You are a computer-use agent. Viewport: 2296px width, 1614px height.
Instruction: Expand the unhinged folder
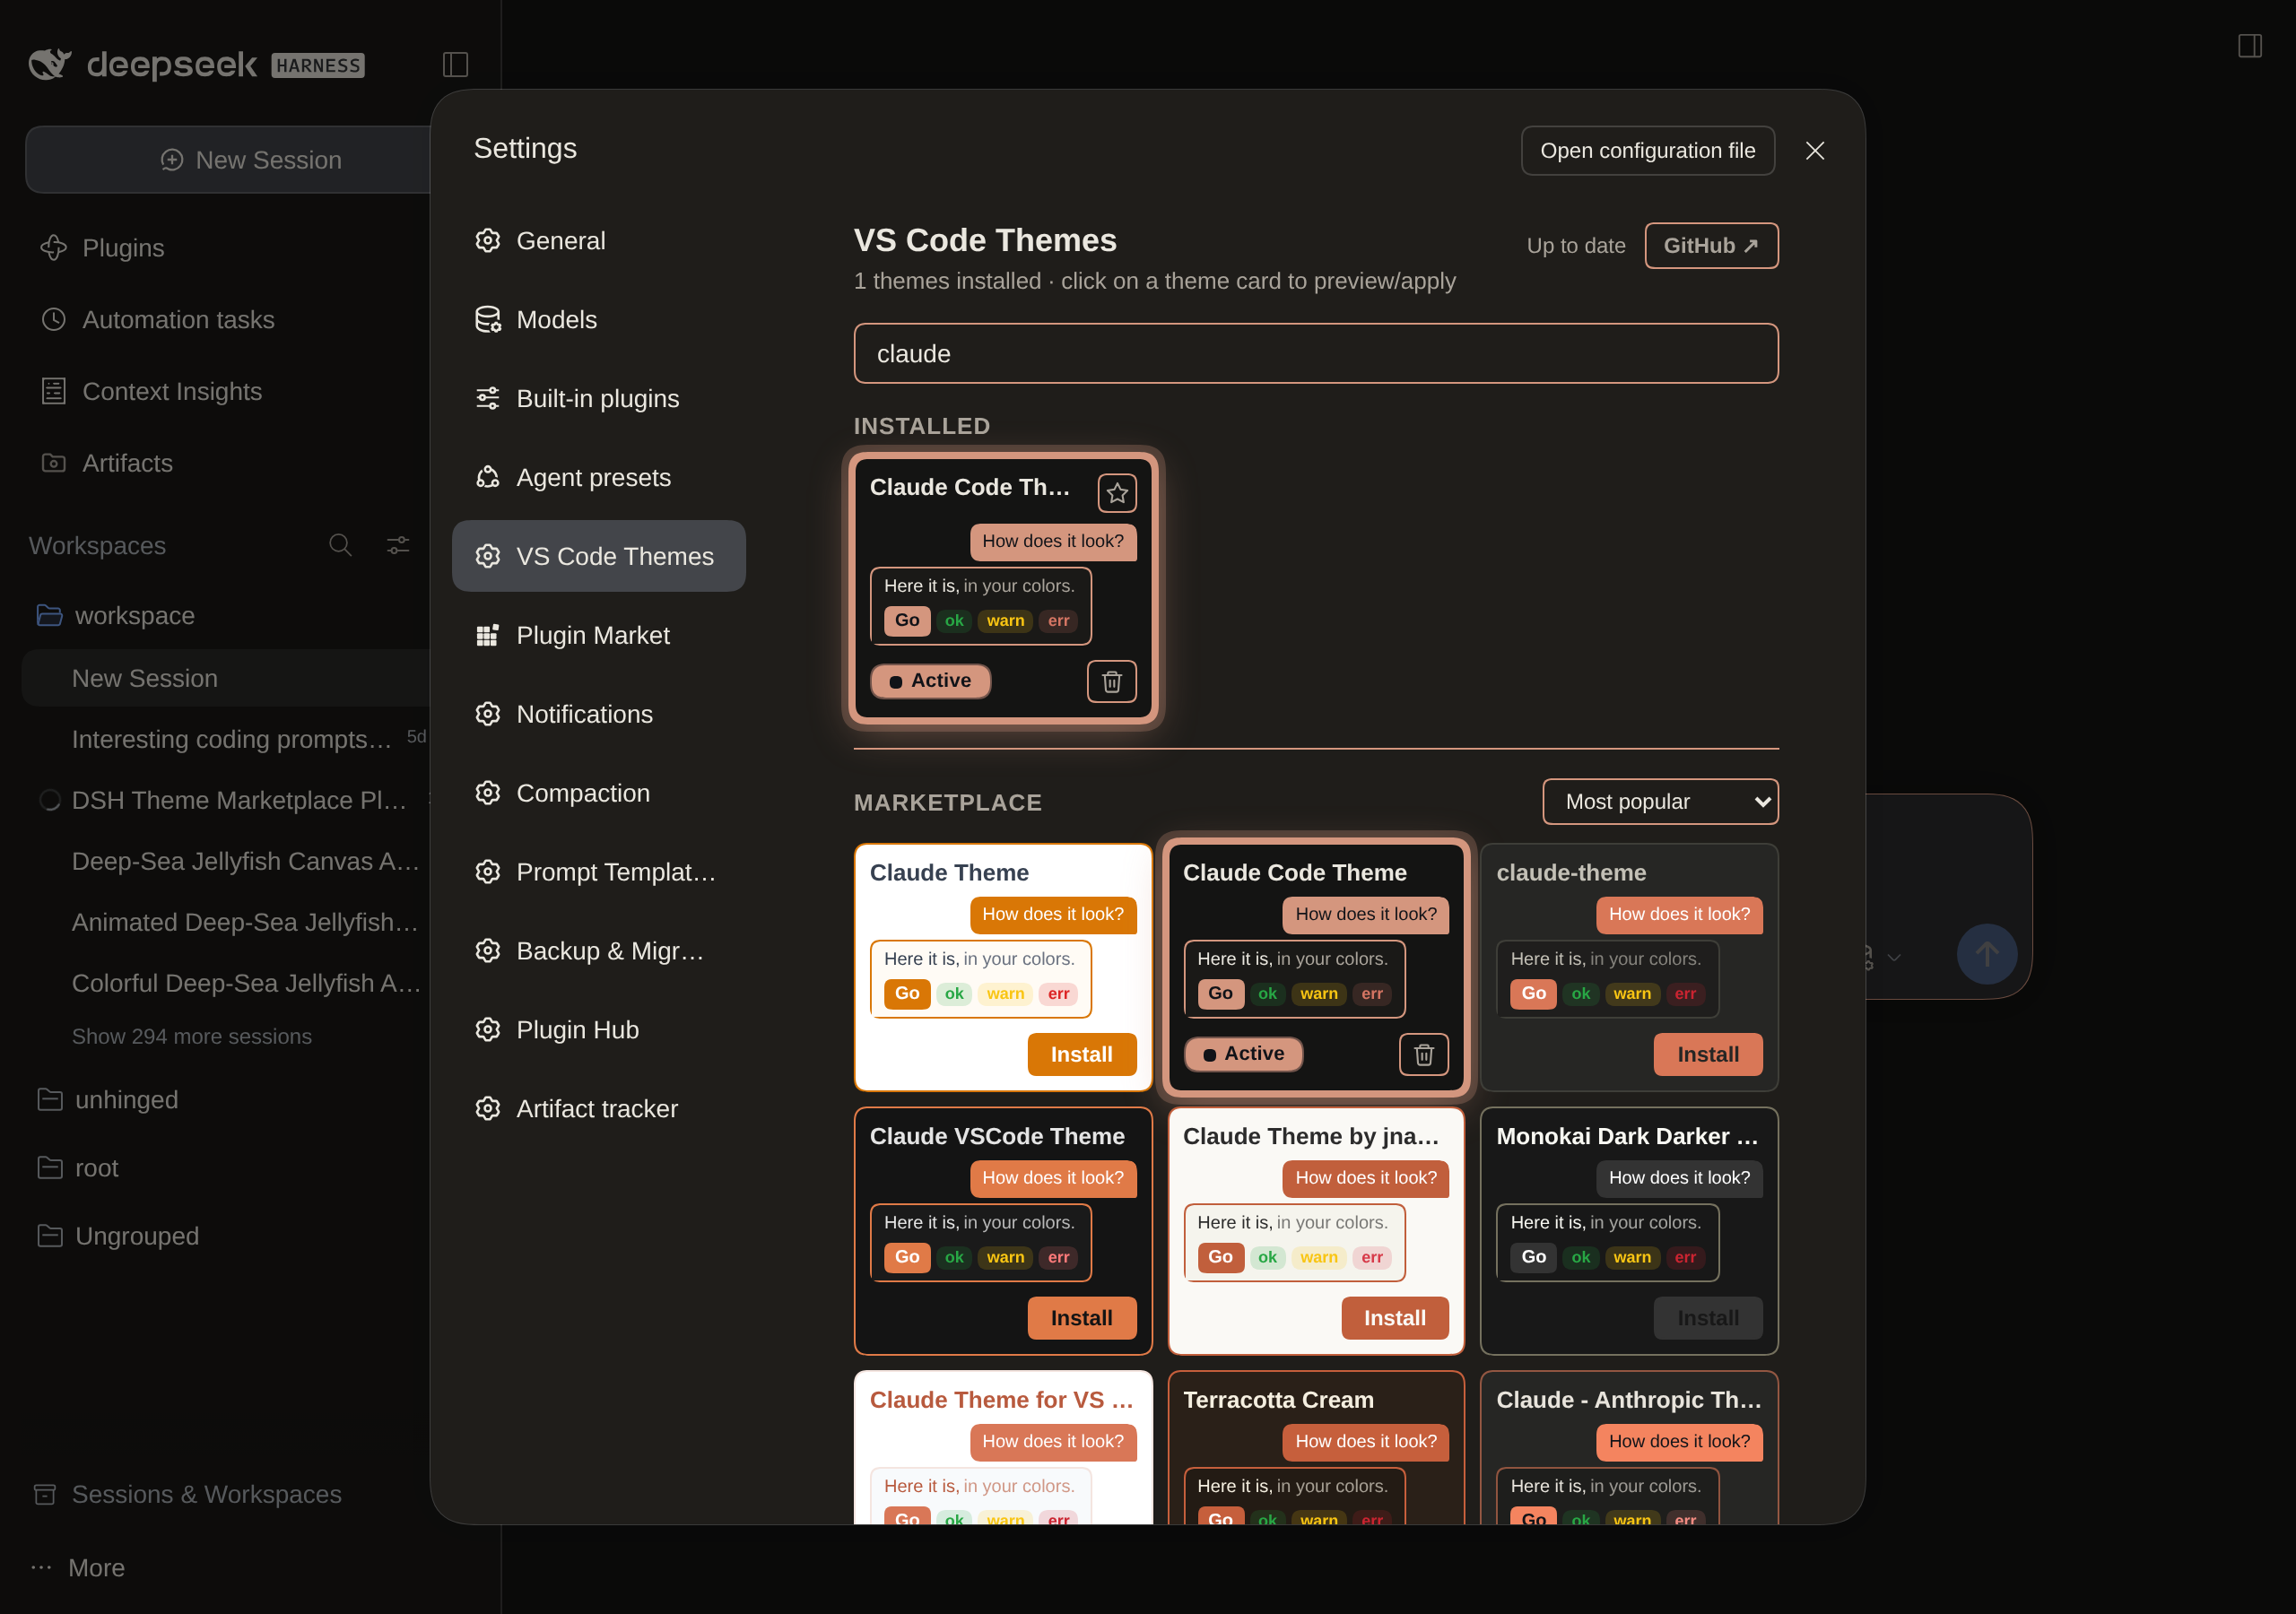(107, 1100)
